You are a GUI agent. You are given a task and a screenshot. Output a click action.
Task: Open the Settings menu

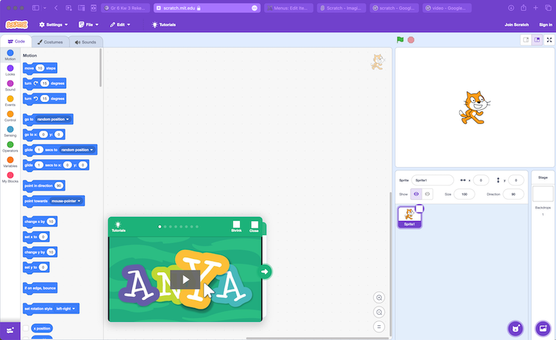pos(54,24)
